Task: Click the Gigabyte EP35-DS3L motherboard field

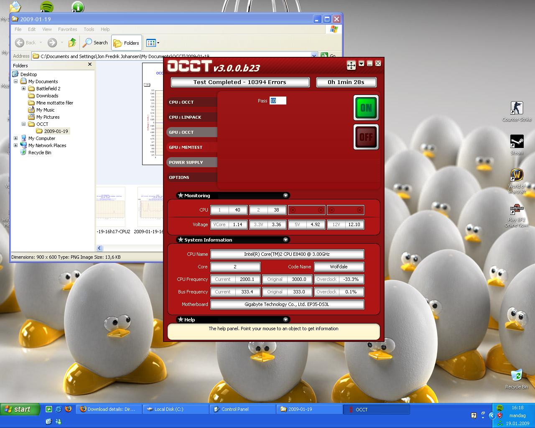Action: 287,304
